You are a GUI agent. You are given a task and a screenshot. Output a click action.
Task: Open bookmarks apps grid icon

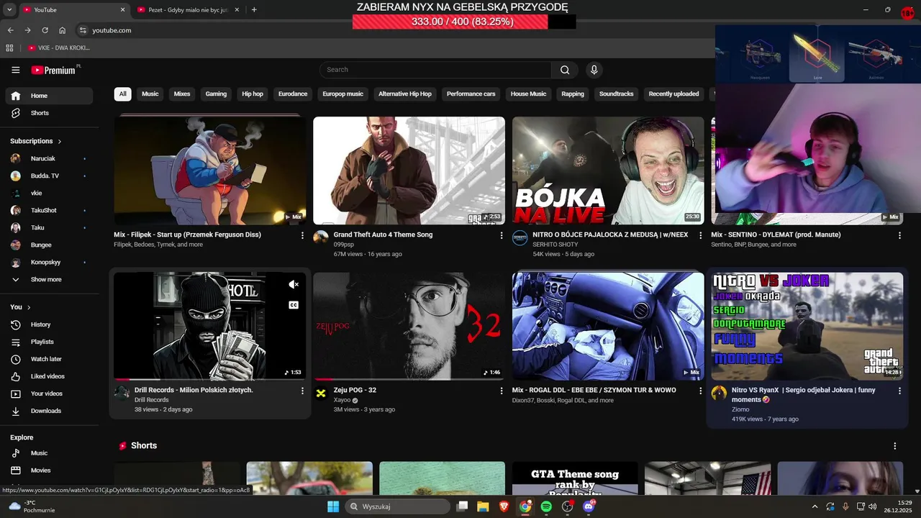9,48
